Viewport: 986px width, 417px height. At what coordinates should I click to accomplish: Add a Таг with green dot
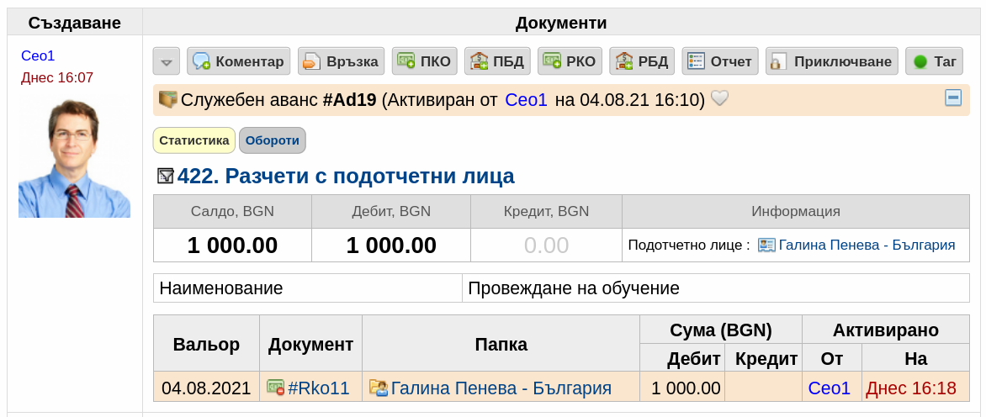coord(934,61)
